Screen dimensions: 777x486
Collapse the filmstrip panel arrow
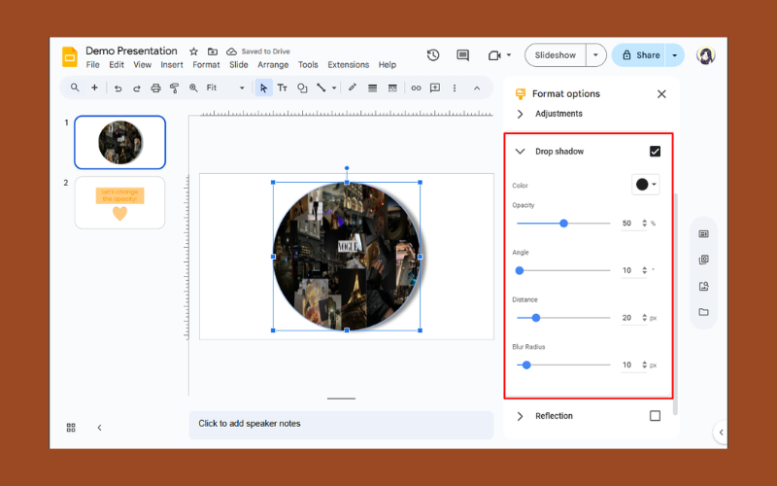pyautogui.click(x=100, y=428)
